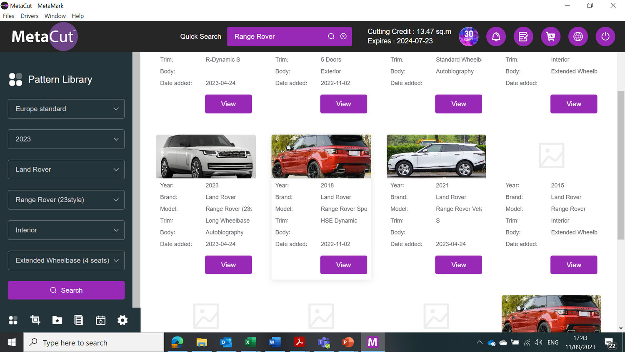View the 2018 Range Rover Sport pattern
This screenshot has width=625, height=352.
343,265
